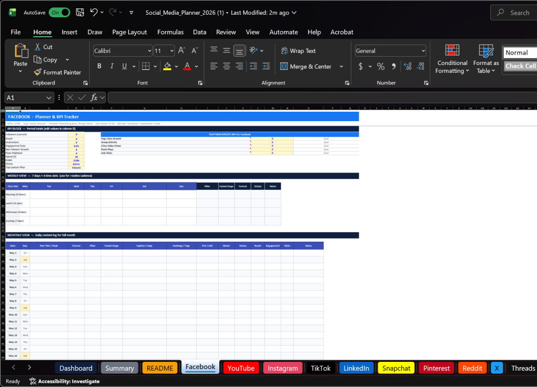Screen dimensions: 537x387
Task: Click the Format Painter icon
Action: (x=38, y=72)
